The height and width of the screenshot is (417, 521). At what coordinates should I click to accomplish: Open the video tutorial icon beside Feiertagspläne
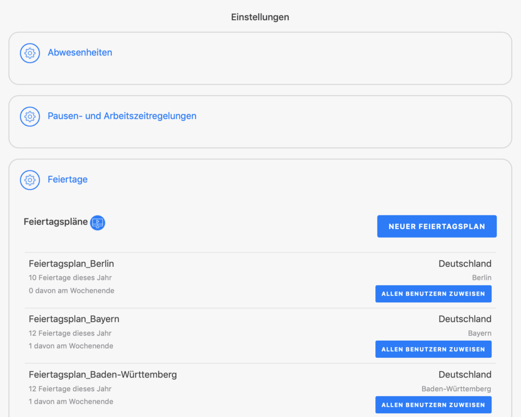tap(98, 222)
